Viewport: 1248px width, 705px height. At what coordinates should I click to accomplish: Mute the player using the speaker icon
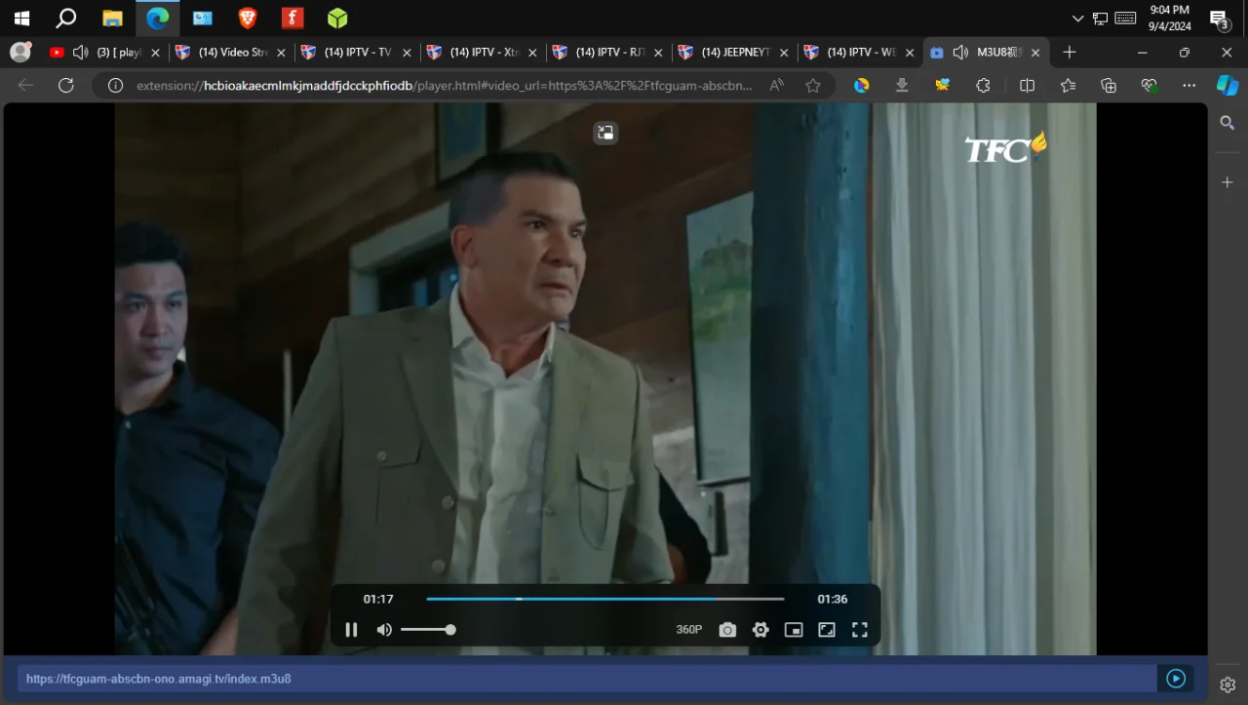[x=384, y=630]
